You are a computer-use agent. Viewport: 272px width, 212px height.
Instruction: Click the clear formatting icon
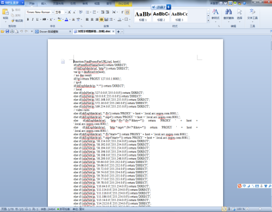[81, 12]
